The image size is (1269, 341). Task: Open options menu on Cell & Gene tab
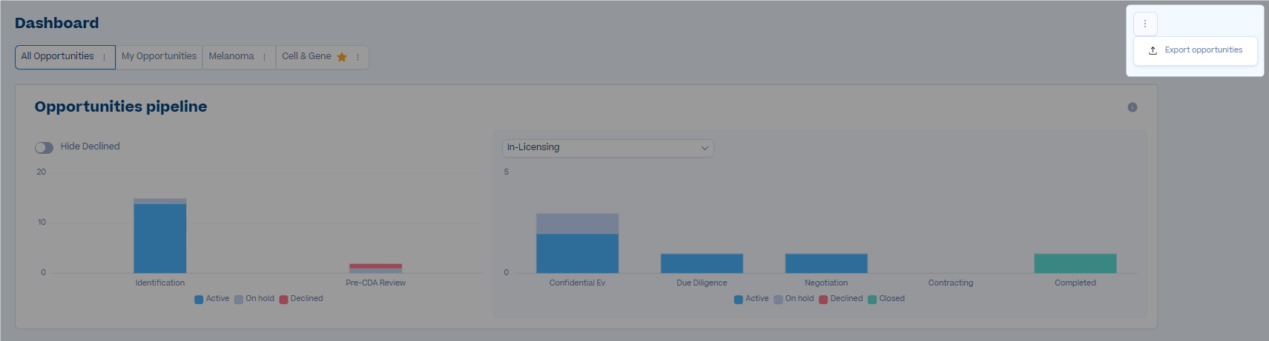(357, 57)
